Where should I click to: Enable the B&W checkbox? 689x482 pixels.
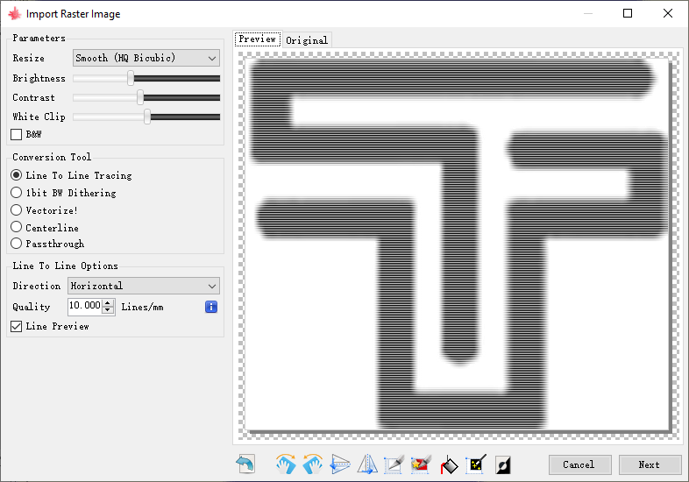(17, 134)
